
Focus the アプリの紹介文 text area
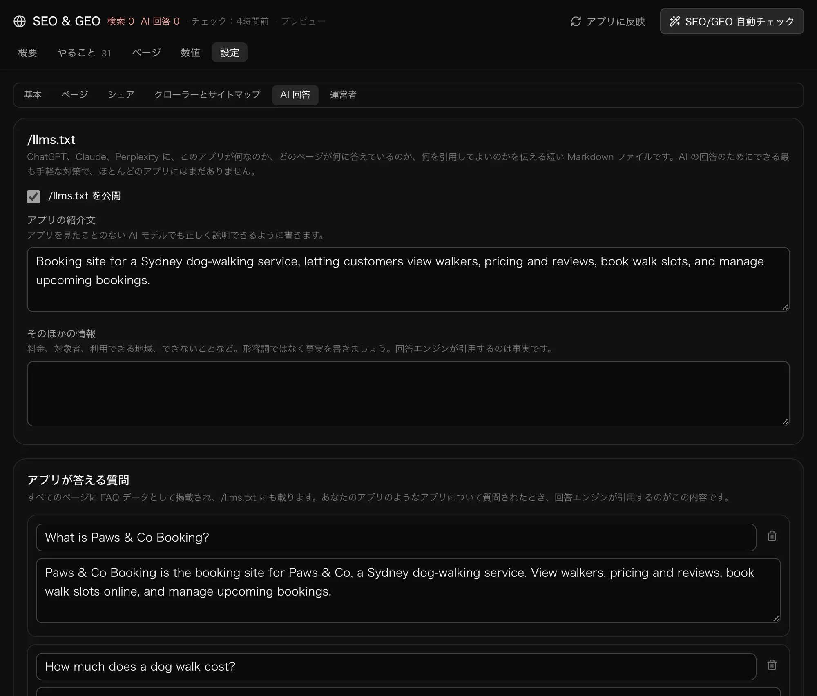(x=408, y=279)
